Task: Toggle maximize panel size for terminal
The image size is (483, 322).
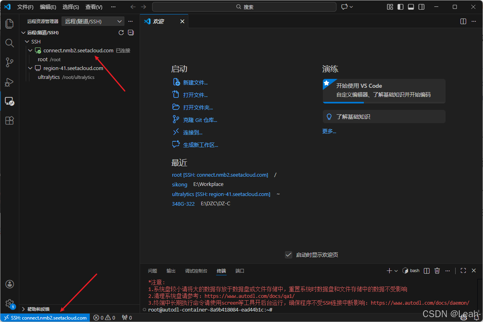Action: click(463, 270)
